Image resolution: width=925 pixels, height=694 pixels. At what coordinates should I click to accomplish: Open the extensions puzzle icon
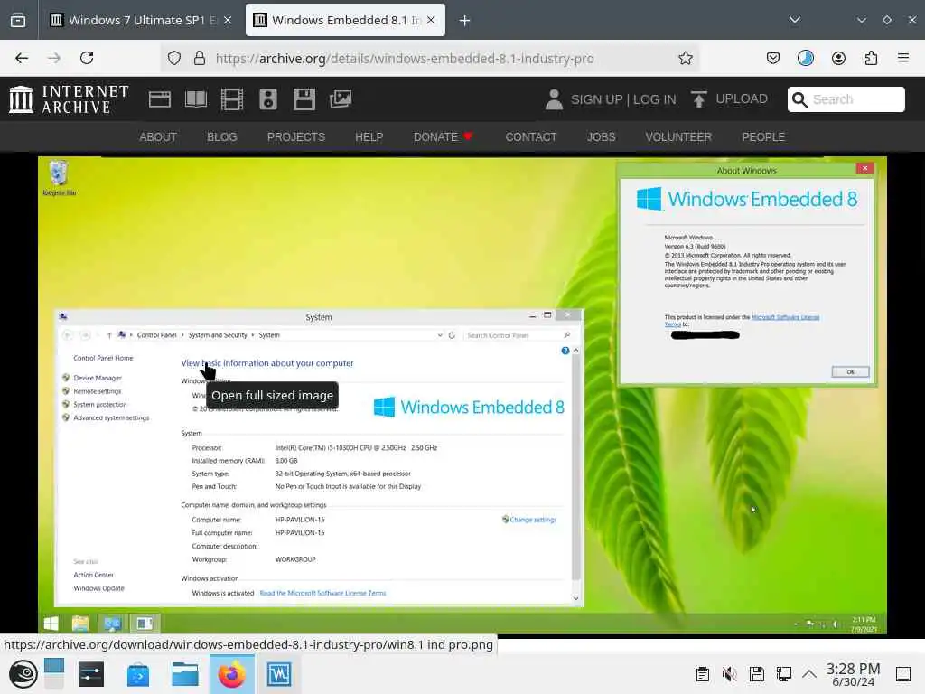pyautogui.click(x=871, y=58)
